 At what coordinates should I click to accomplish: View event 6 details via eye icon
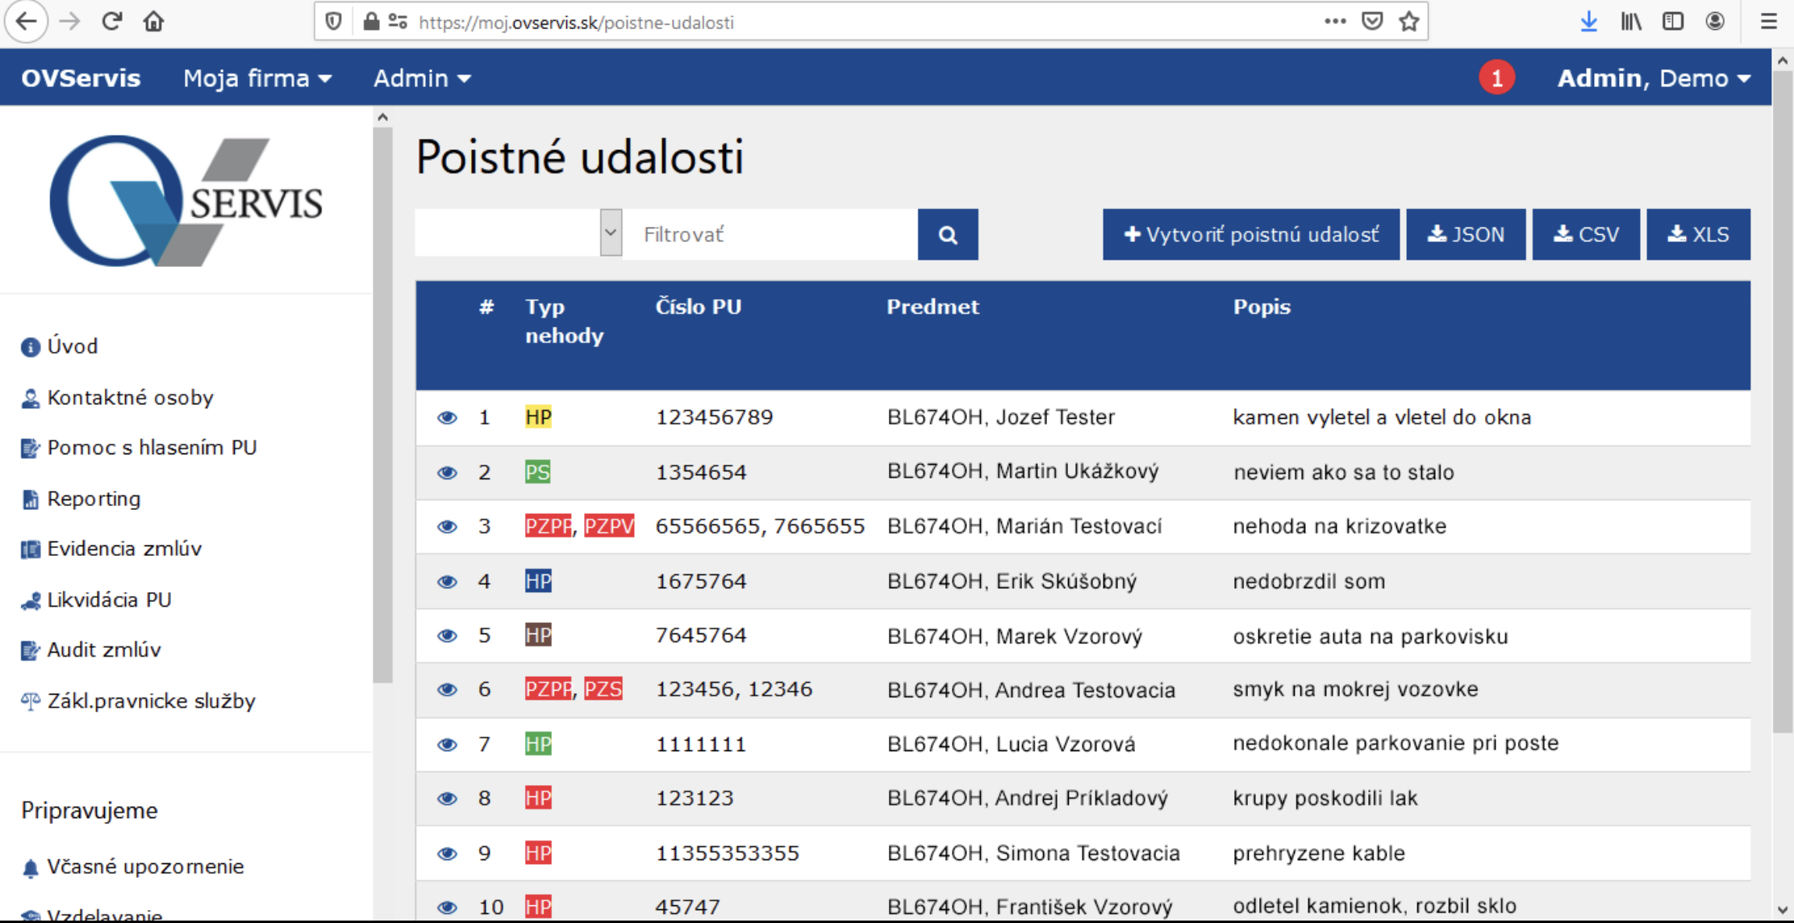tap(447, 690)
